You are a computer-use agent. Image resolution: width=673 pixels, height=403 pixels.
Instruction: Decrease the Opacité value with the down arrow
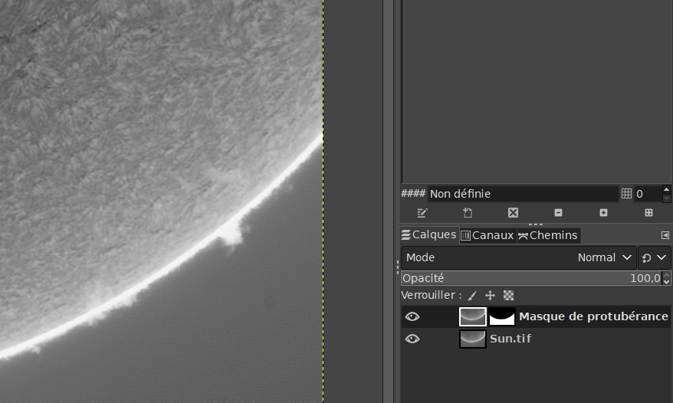[x=666, y=281]
